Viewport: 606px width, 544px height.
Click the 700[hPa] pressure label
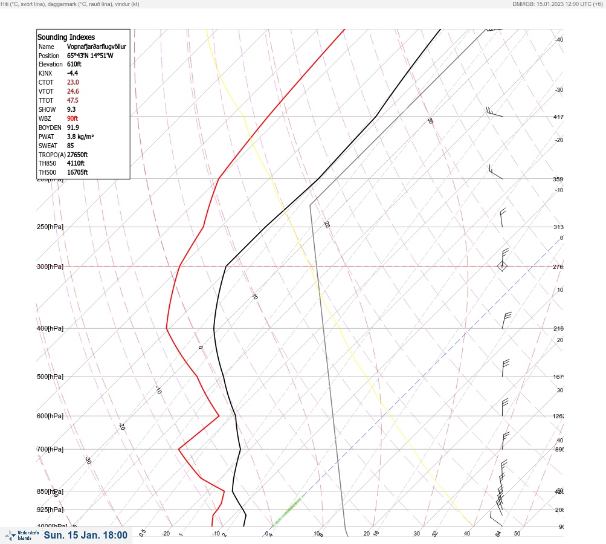click(x=50, y=449)
